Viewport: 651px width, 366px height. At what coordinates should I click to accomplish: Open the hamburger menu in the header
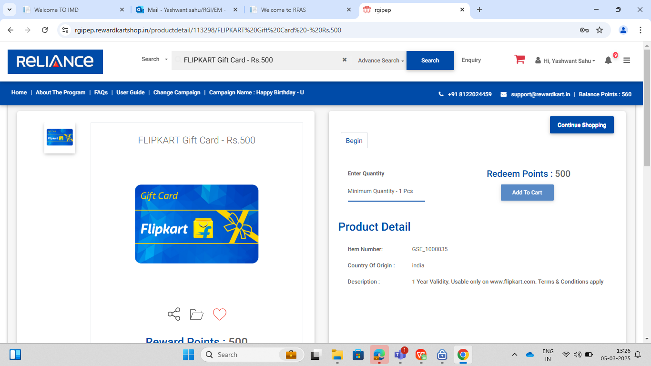click(627, 61)
